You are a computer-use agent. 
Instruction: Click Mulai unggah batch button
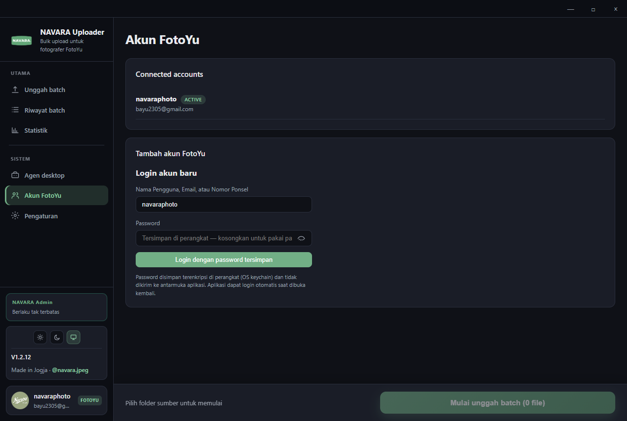tap(498, 403)
